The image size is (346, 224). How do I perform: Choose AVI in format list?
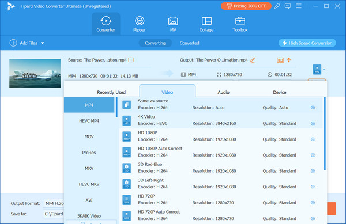click(x=89, y=200)
